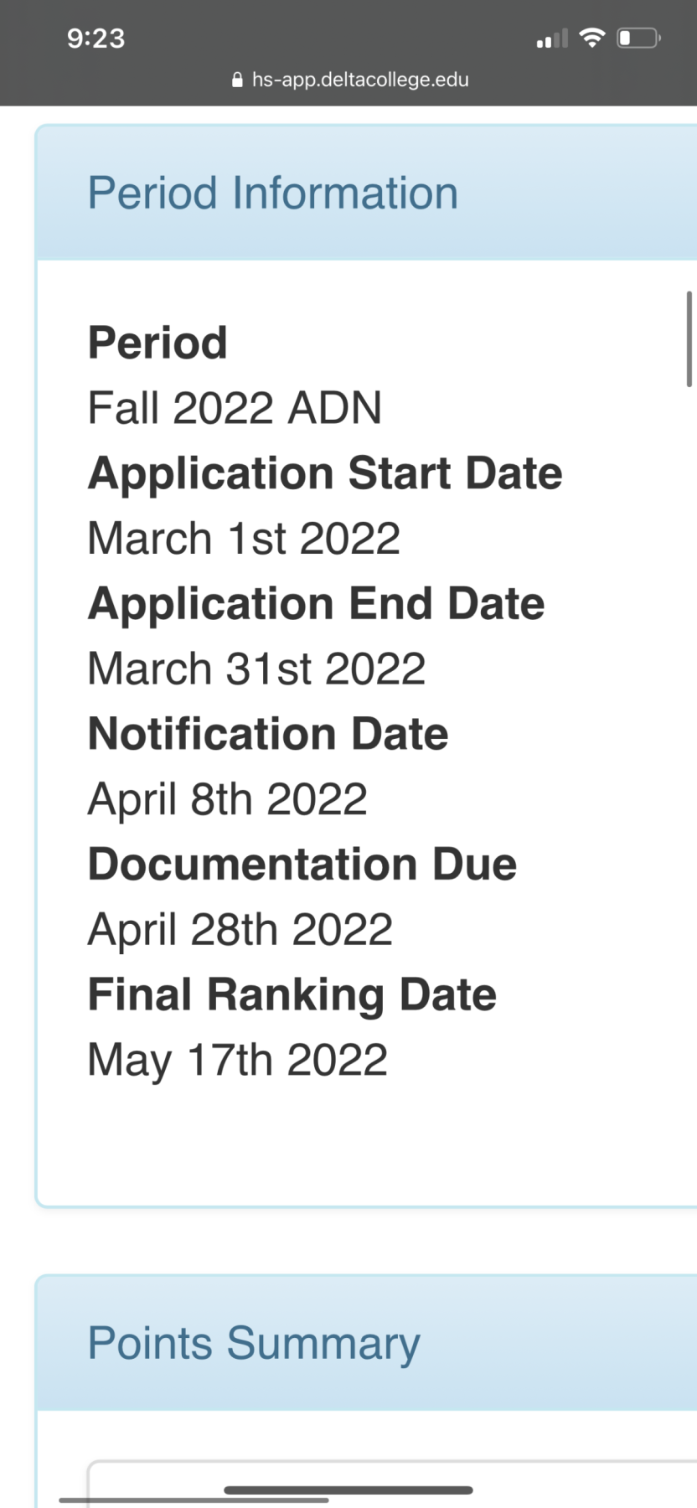
Task: Click the March 31st 2022 end date
Action: pos(257,669)
